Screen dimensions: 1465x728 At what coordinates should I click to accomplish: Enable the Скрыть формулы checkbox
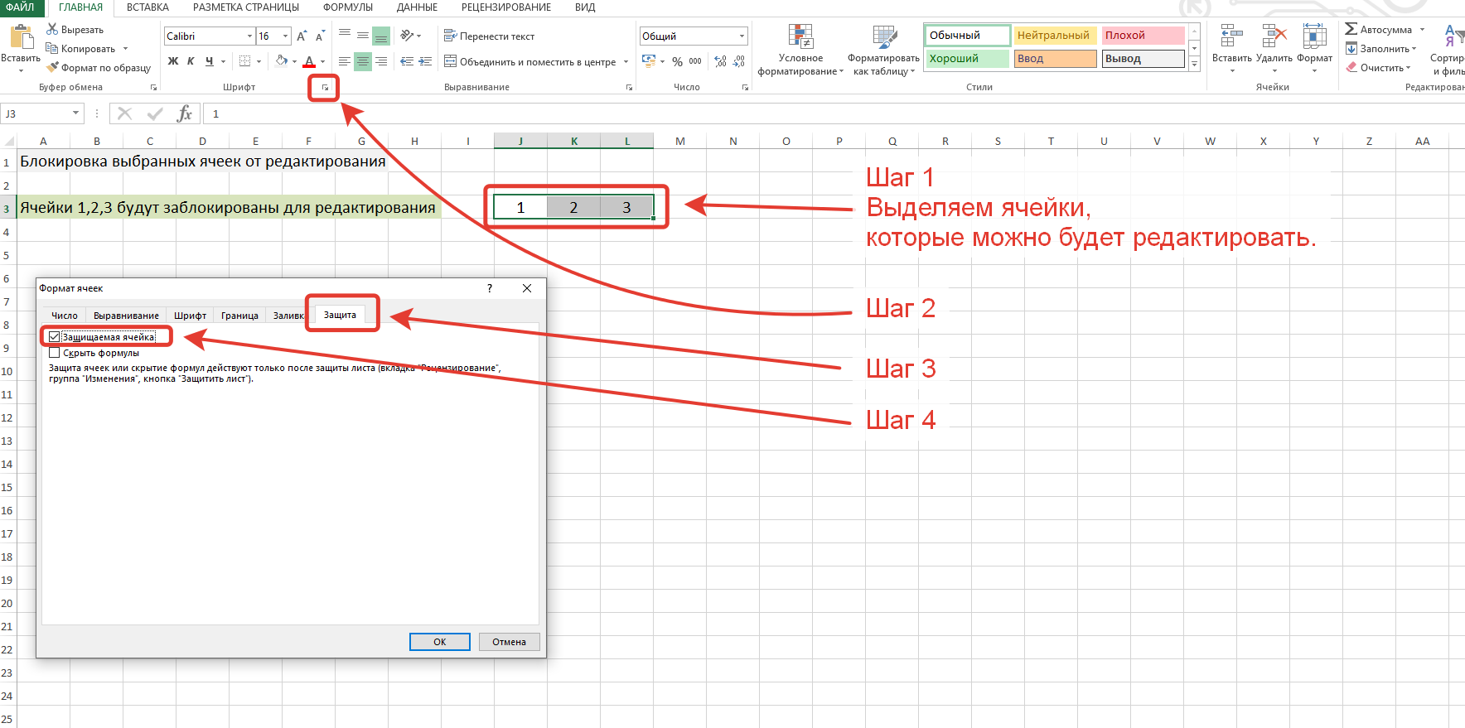[54, 353]
